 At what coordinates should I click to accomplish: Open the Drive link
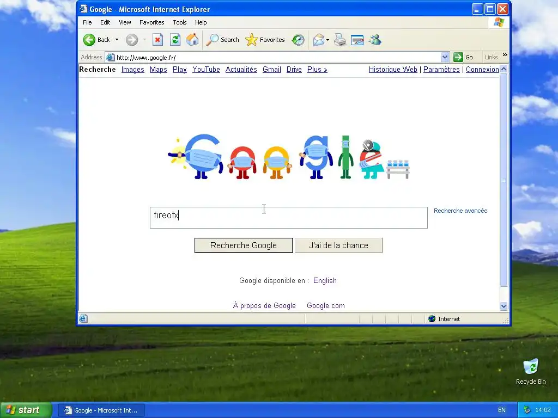click(x=294, y=69)
